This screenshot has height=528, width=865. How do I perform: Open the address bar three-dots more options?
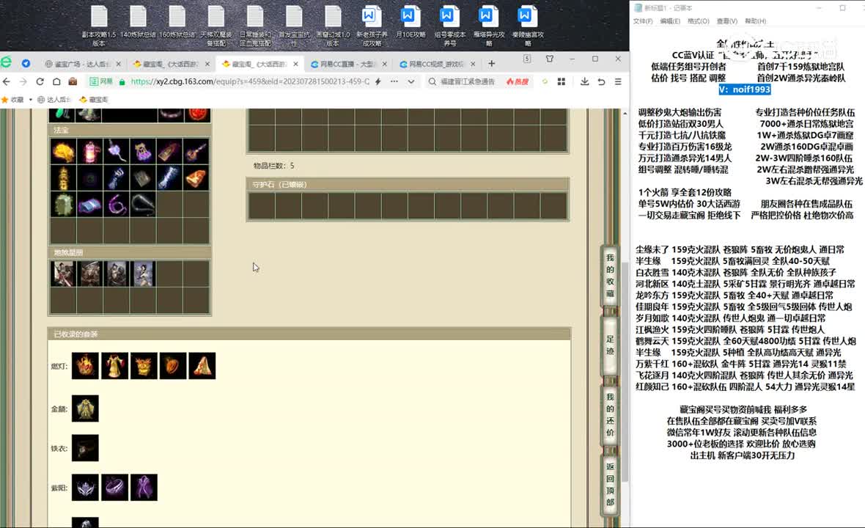coord(394,81)
